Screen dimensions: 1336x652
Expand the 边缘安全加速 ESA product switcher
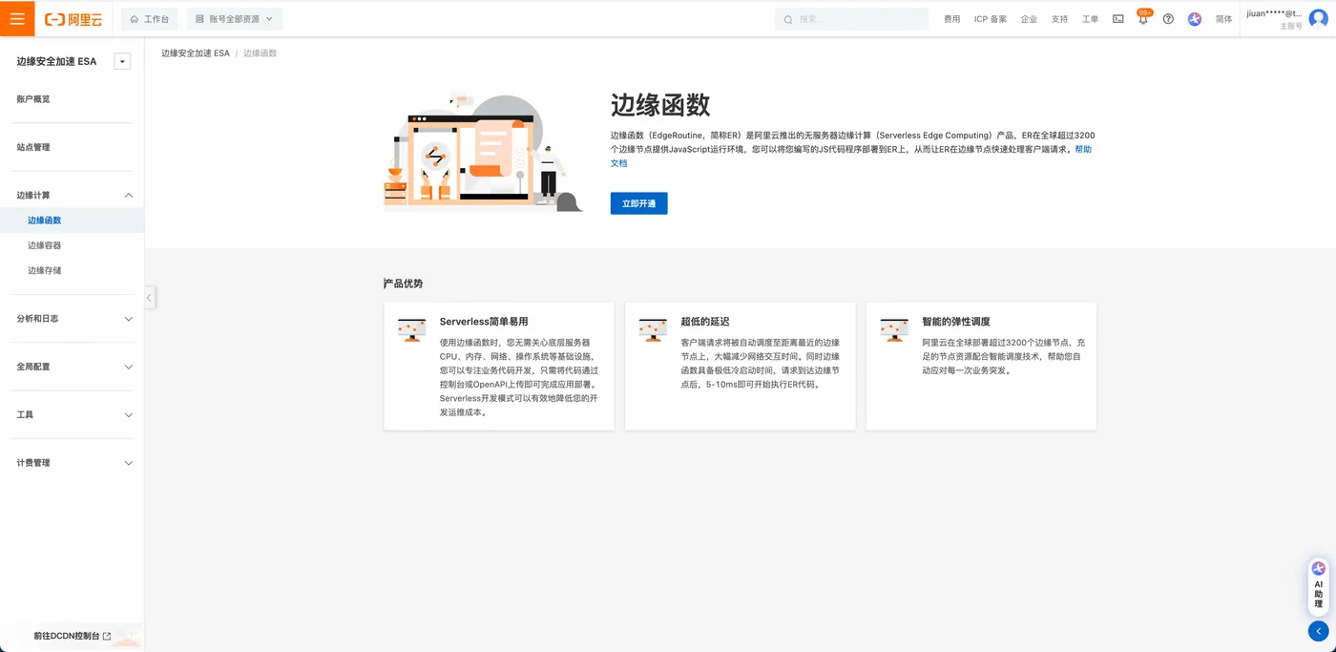point(122,61)
